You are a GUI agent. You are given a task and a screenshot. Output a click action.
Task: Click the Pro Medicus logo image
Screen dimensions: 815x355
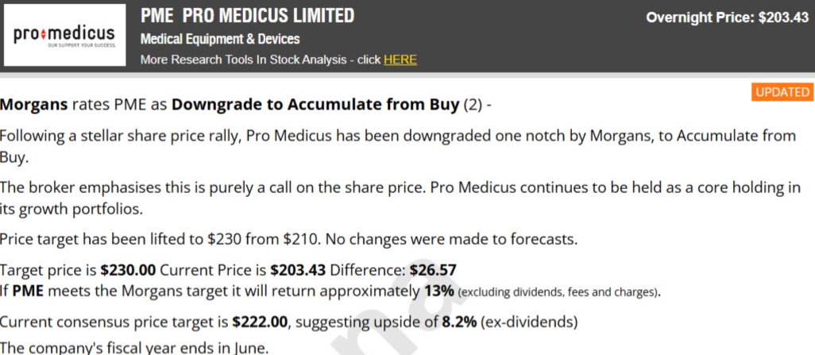click(x=64, y=35)
